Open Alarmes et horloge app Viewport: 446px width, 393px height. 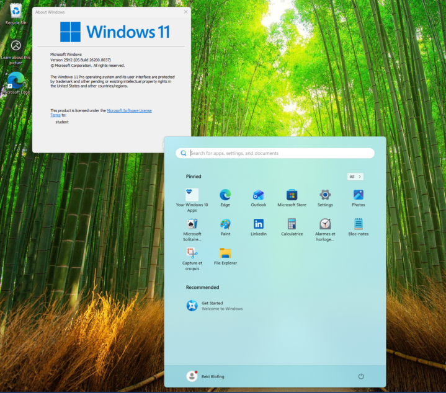(x=325, y=229)
